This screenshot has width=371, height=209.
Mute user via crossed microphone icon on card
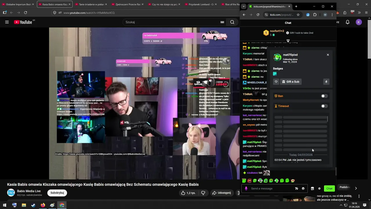(x=326, y=82)
